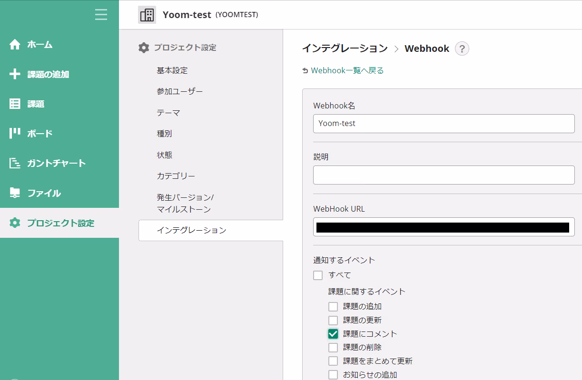The image size is (582, 380).
Task: Select プロジェクト設定 in the sidebar
Action: 59,223
